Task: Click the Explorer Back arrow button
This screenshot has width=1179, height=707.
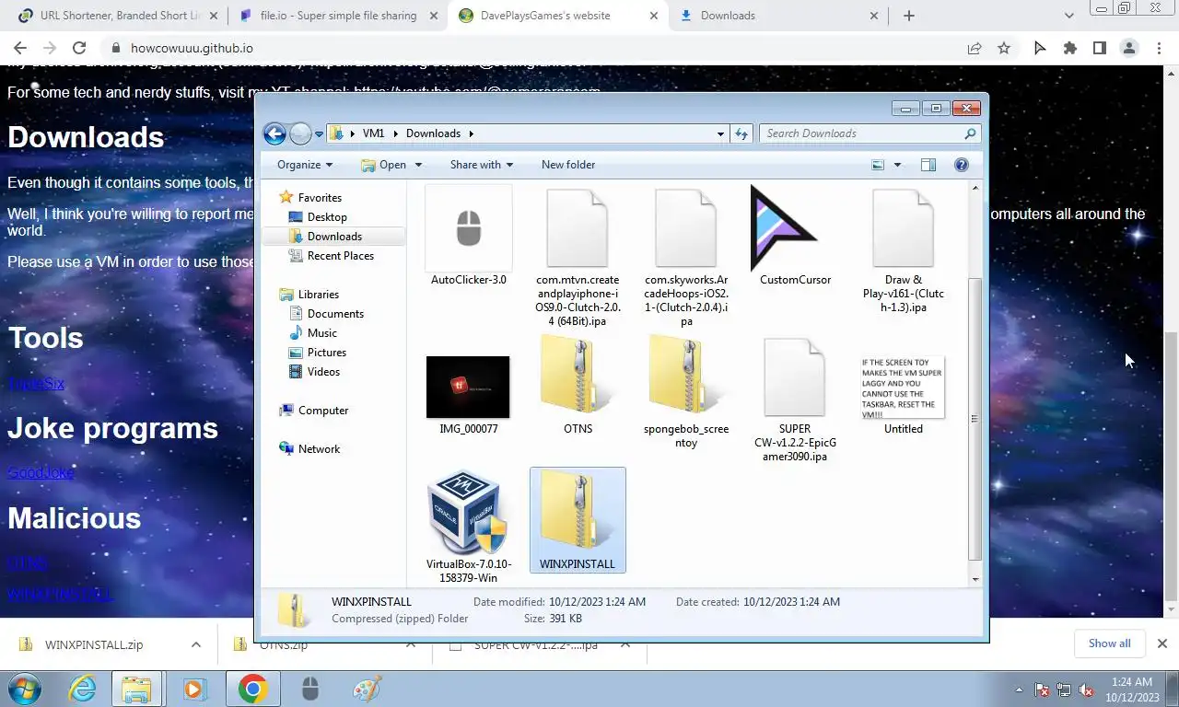Action: 274,133
